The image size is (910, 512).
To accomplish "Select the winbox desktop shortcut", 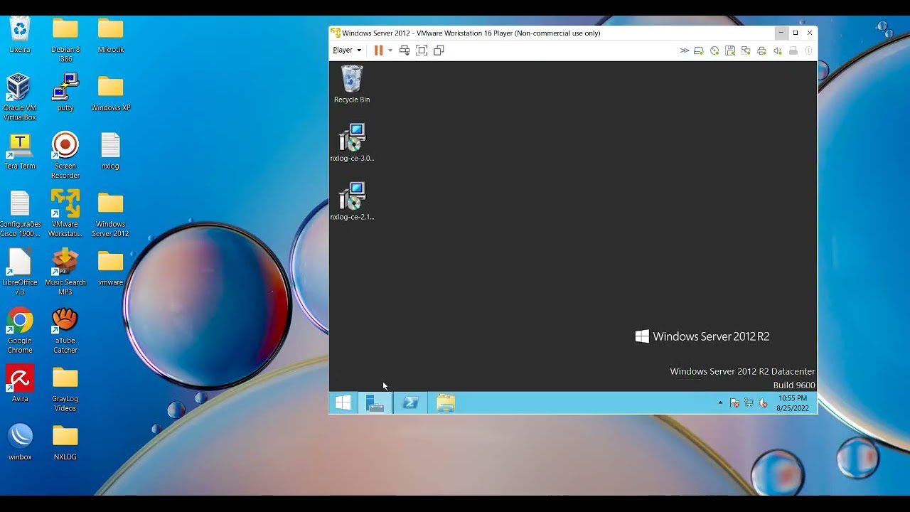I will click(20, 442).
